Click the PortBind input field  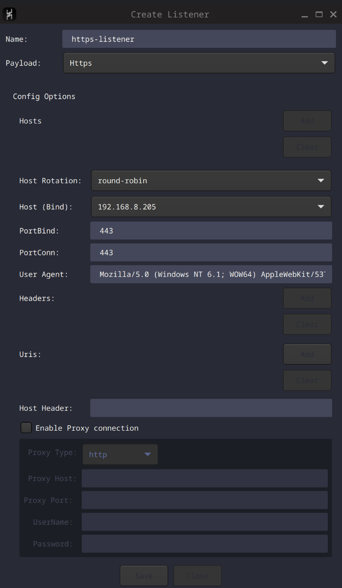pyautogui.click(x=211, y=231)
